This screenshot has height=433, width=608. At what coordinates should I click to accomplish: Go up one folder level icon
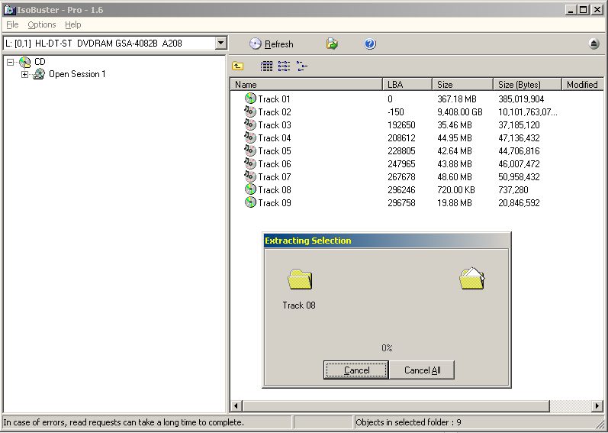tap(238, 66)
